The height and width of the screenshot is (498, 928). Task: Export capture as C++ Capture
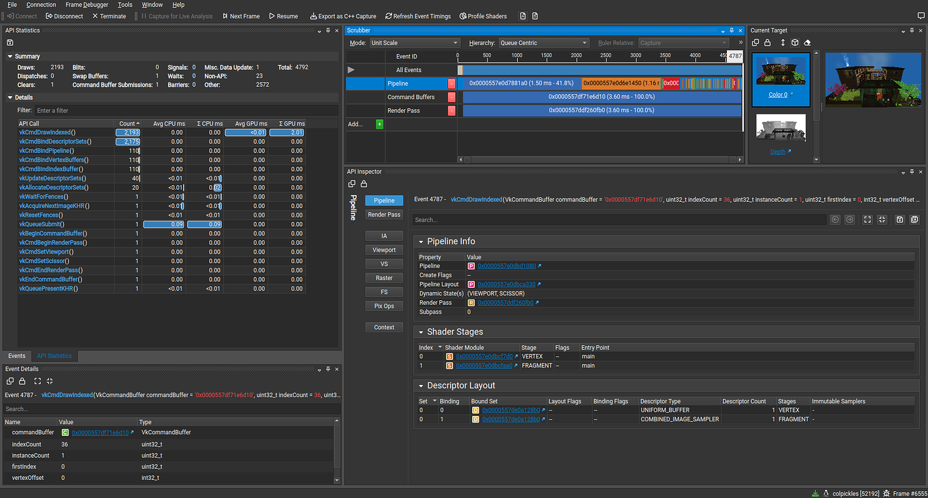[343, 16]
